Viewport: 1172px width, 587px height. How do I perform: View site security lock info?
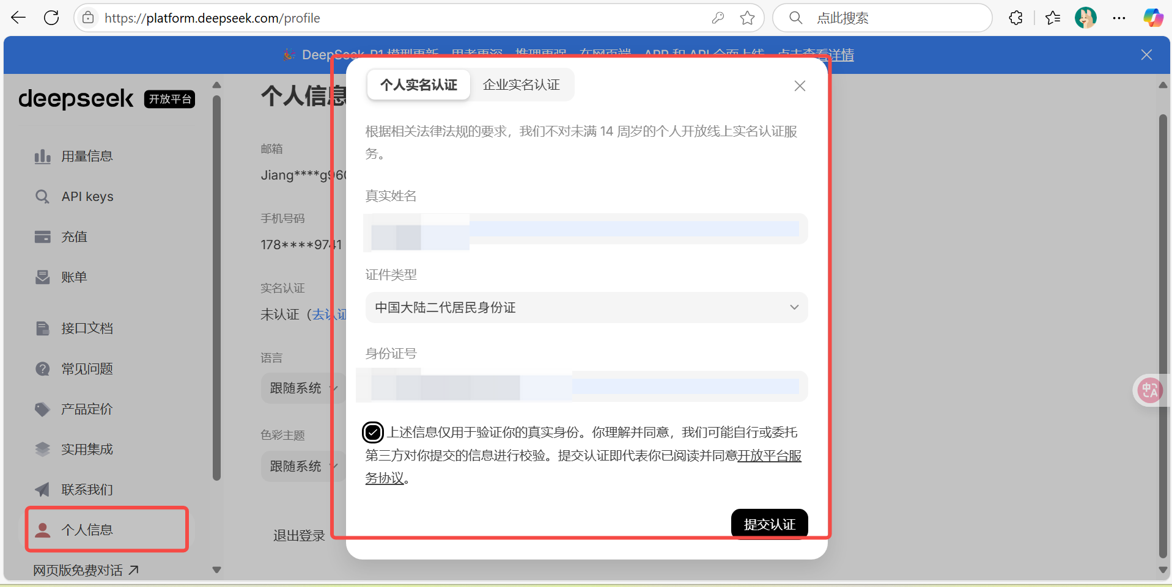pyautogui.click(x=89, y=18)
